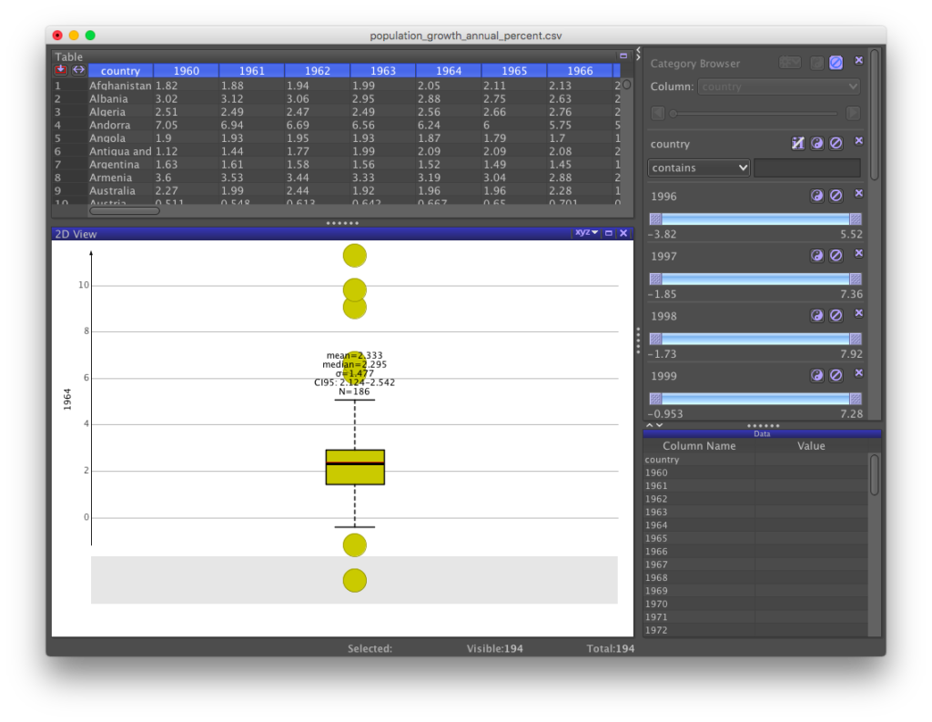932x722 pixels.
Task: Click the statistics icon next to country filter
Action: click(x=797, y=144)
